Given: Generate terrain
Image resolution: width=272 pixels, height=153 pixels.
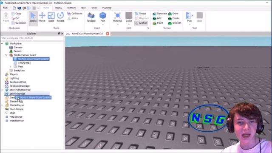Looking at the screenshot, I should point(160,13).
